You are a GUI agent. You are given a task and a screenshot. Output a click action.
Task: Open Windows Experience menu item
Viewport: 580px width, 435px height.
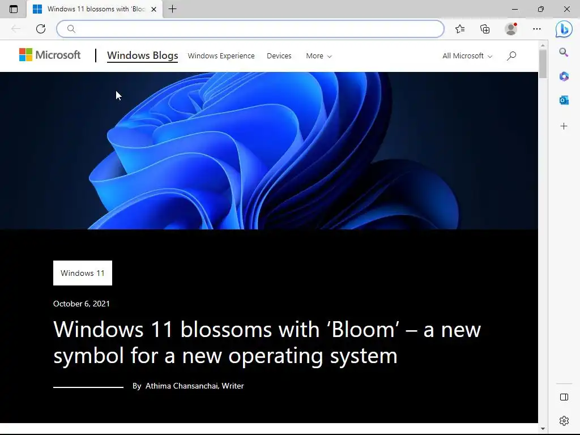(221, 56)
